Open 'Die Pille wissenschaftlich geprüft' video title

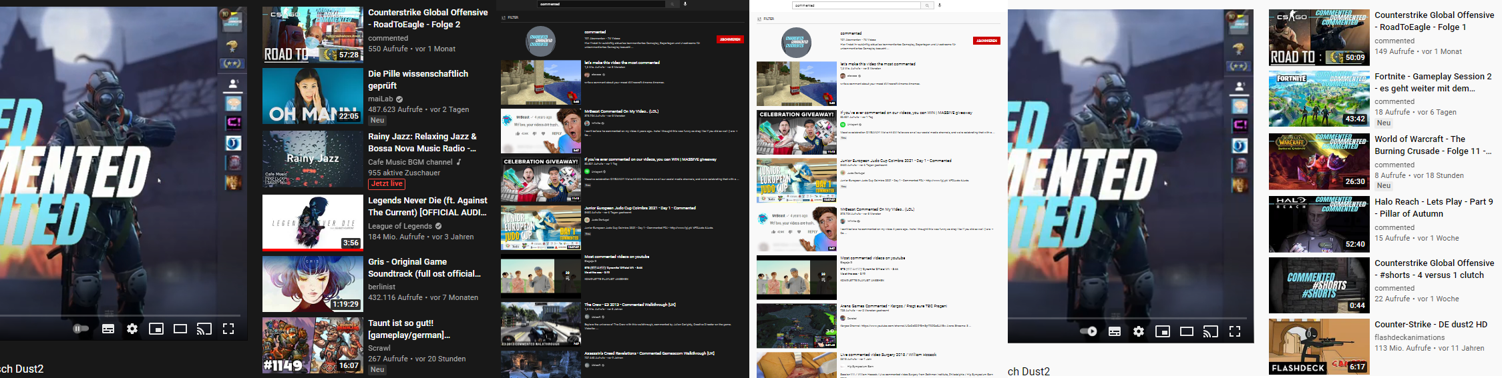418,79
